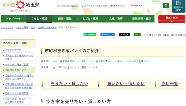Start the voice read-aloud feature
The height and width of the screenshot is (106, 186).
coord(118,6)
